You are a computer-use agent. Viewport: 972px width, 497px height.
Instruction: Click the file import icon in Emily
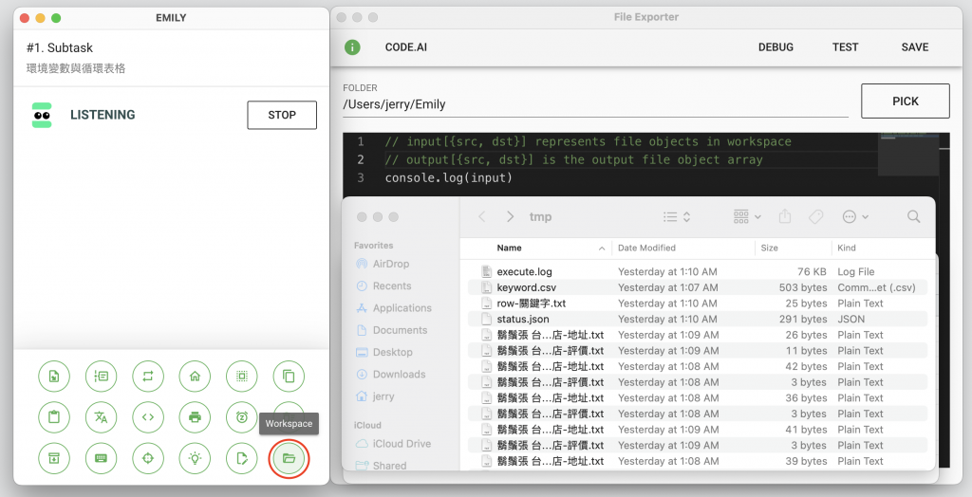(54, 377)
